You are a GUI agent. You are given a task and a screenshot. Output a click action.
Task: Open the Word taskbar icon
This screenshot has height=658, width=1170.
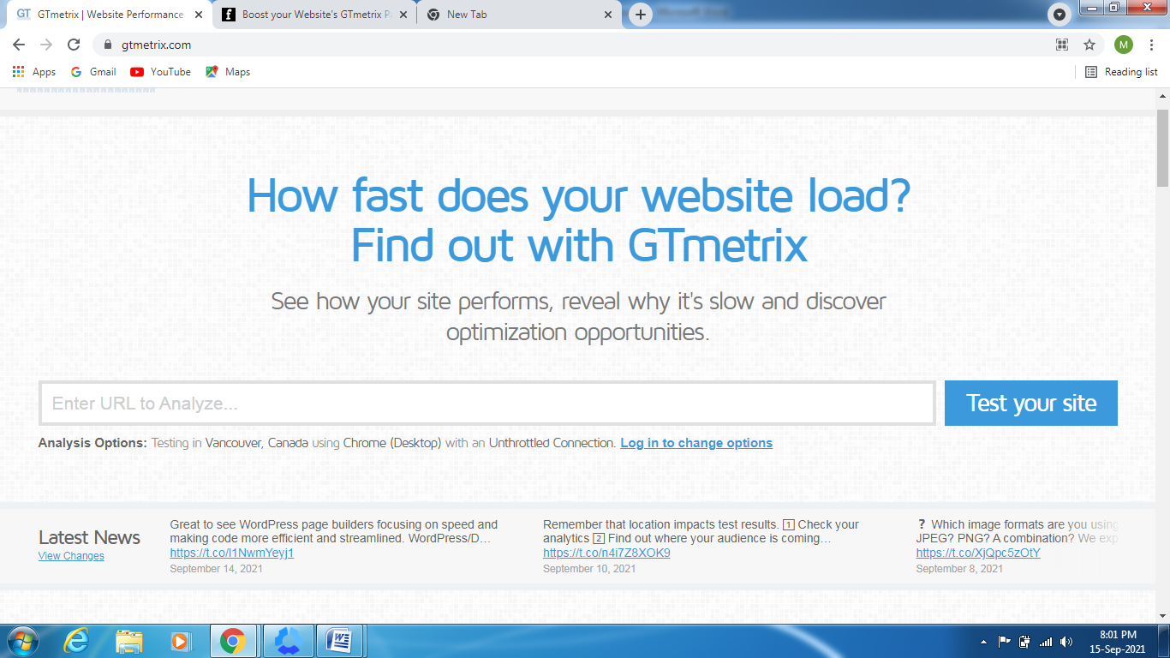(340, 641)
